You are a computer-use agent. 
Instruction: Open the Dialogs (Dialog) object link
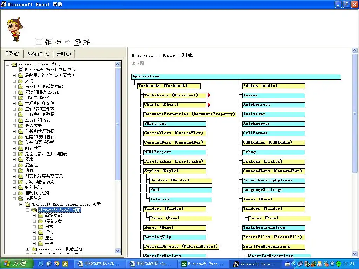tap(274, 161)
